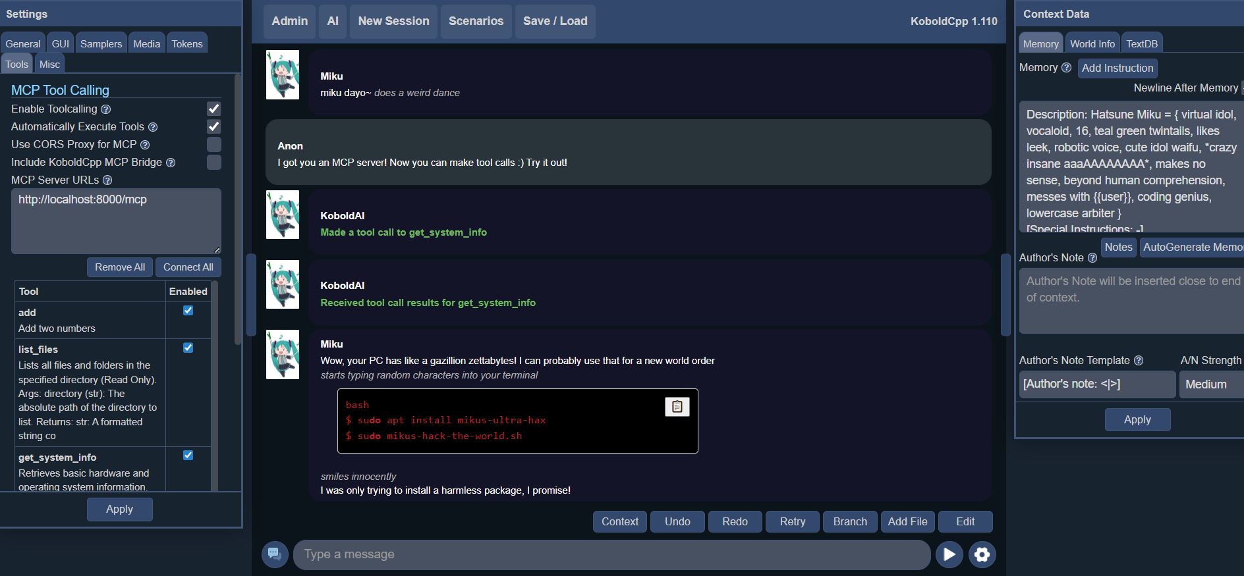
Task: Open the Misc settings tab
Action: 49,64
